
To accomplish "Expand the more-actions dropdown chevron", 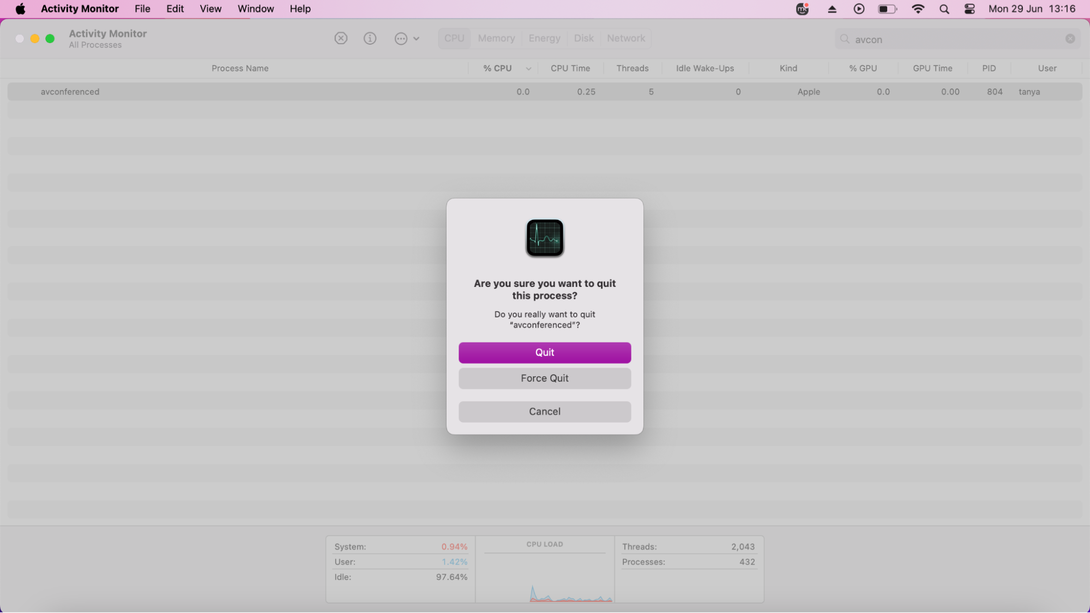I will pyautogui.click(x=417, y=39).
